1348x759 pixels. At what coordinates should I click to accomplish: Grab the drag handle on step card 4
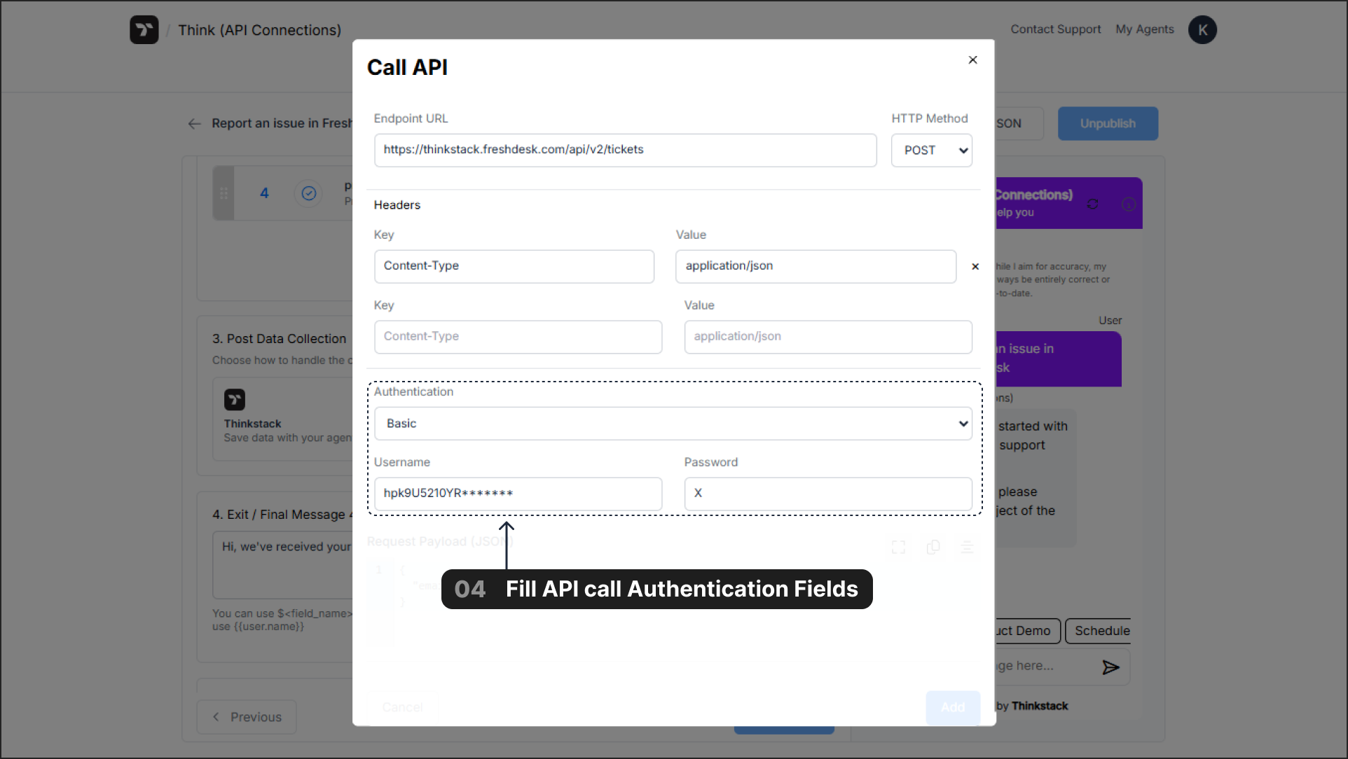223,193
